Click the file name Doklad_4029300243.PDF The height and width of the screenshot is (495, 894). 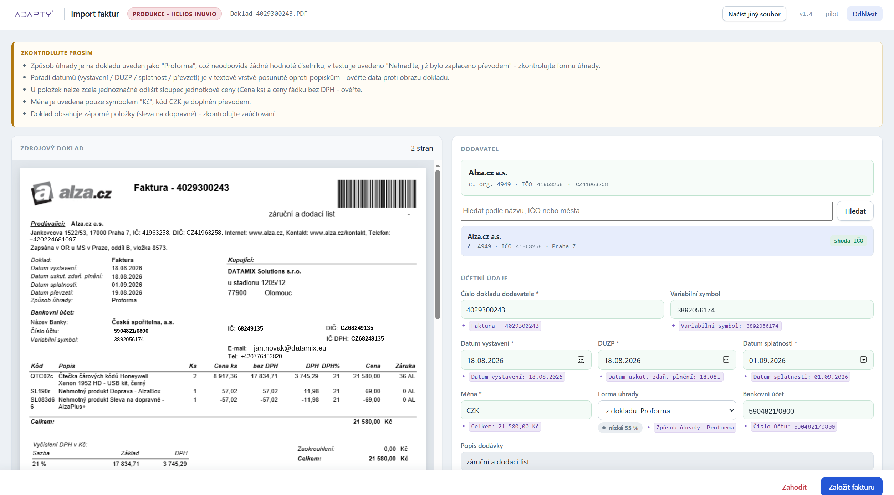(x=269, y=14)
